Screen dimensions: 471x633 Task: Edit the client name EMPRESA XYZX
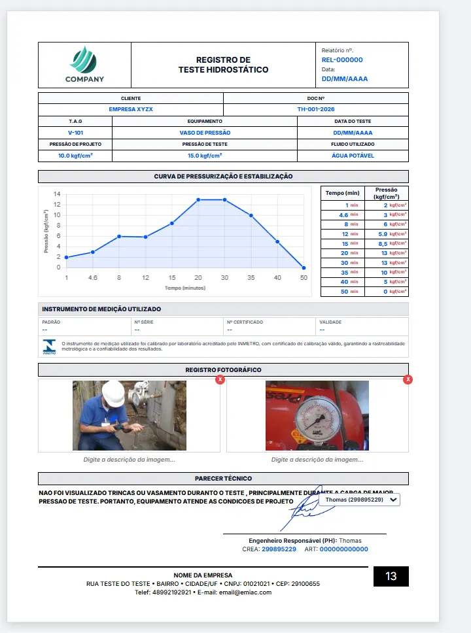tap(131, 109)
